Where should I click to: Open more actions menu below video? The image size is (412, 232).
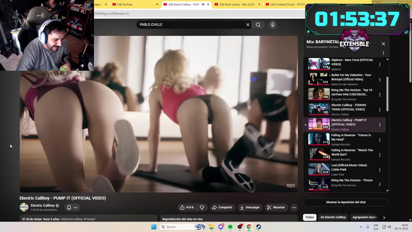tap(294, 208)
